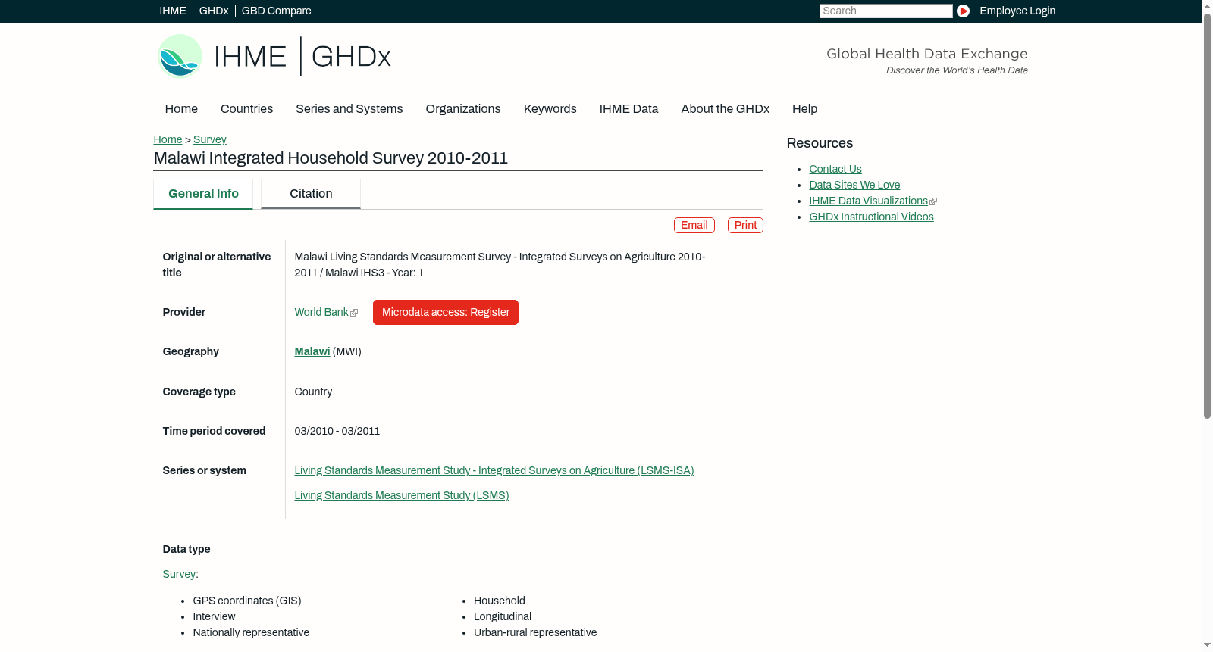Open the Organizations menu
Image resolution: width=1213 pixels, height=652 pixels.
[463, 109]
